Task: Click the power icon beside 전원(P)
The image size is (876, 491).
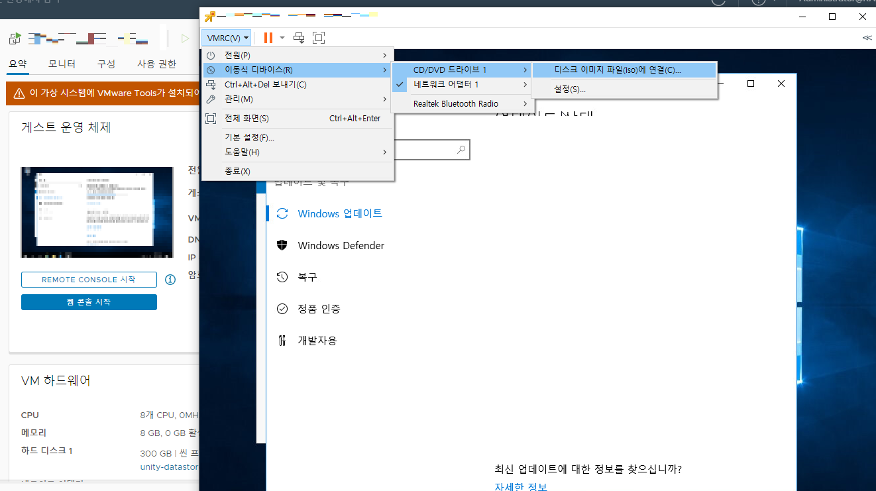Action: [x=211, y=55]
